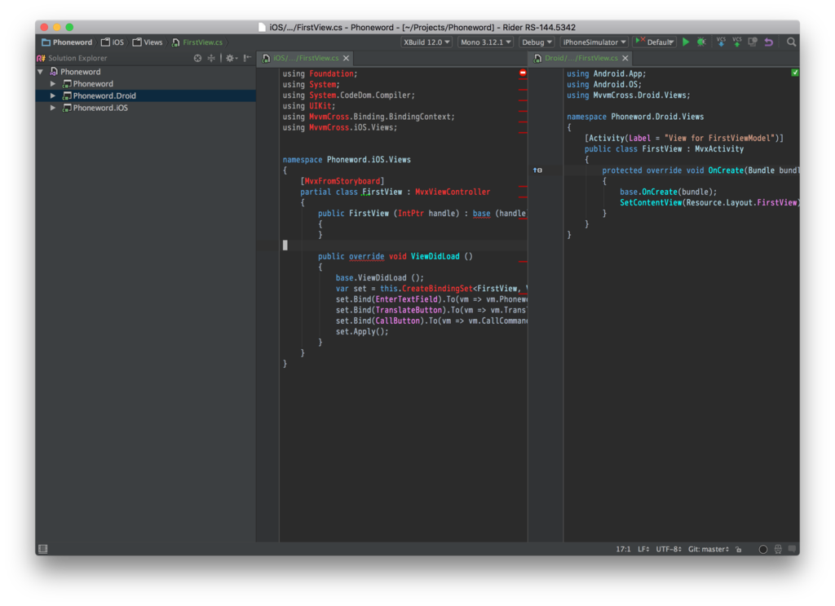Click the Phoneword.iOS project icon in the tree
The image size is (835, 606).
(67, 108)
